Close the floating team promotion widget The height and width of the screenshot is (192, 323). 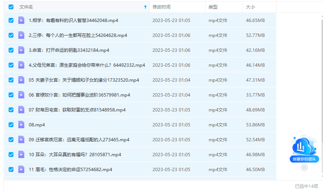point(304,168)
